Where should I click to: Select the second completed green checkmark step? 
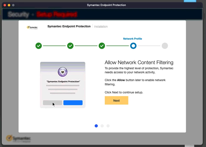click(x=70, y=46)
